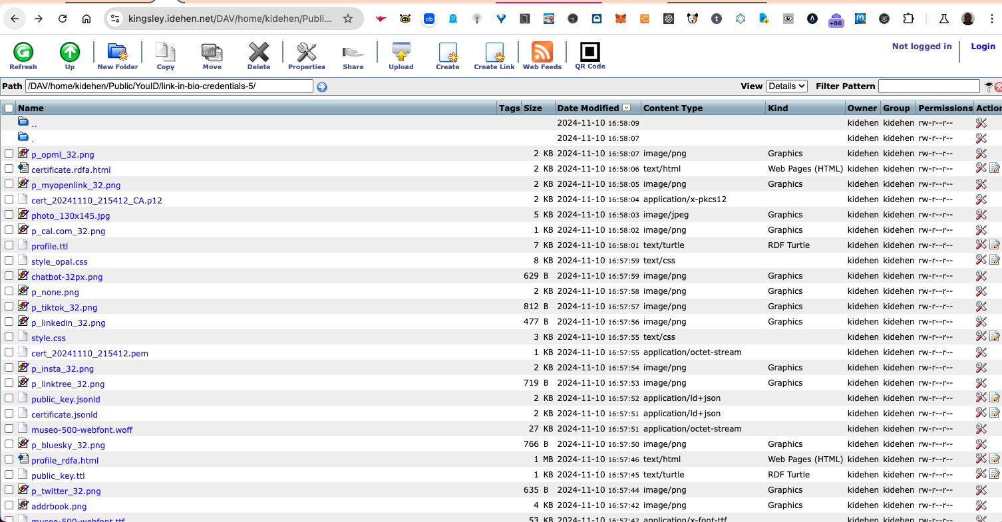This screenshot has width=1002, height=522.
Task: Tick the checkbox for profile.ttl
Action: [9, 245]
